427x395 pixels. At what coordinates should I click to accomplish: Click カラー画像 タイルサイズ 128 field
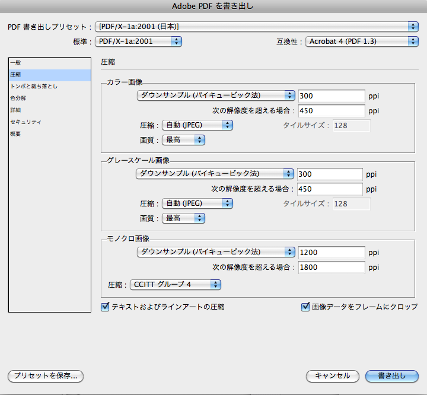[351, 126]
